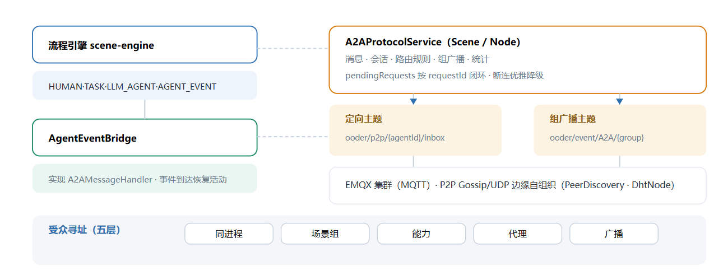Viewport: 723px width, 271px height.
Task: Select the A2AProtocolService (Scene / Node) title
Action: [433, 42]
